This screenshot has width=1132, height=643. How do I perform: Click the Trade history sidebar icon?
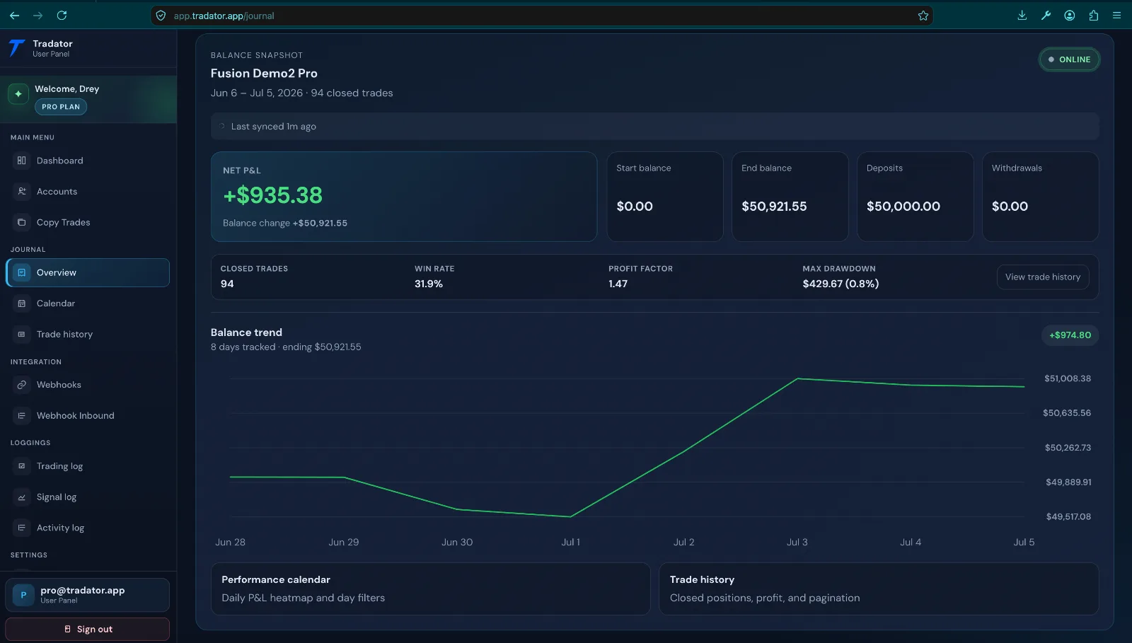pos(22,335)
